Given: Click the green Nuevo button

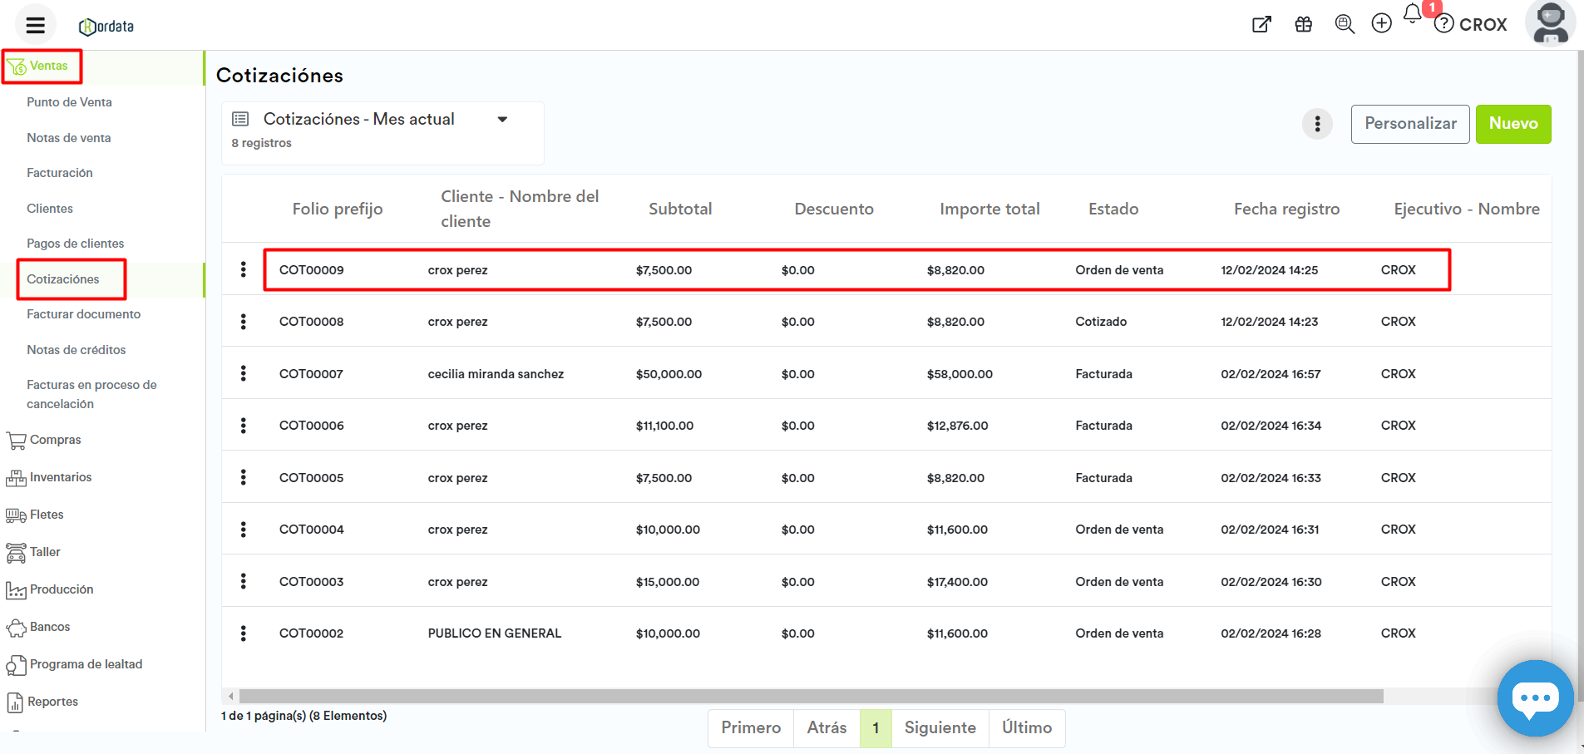Looking at the screenshot, I should tap(1512, 124).
